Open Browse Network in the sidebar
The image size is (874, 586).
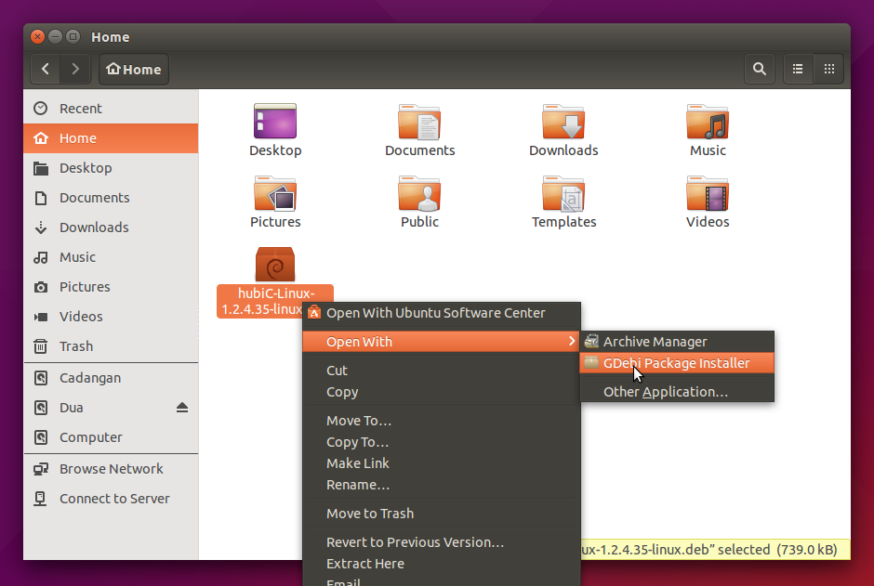point(111,469)
